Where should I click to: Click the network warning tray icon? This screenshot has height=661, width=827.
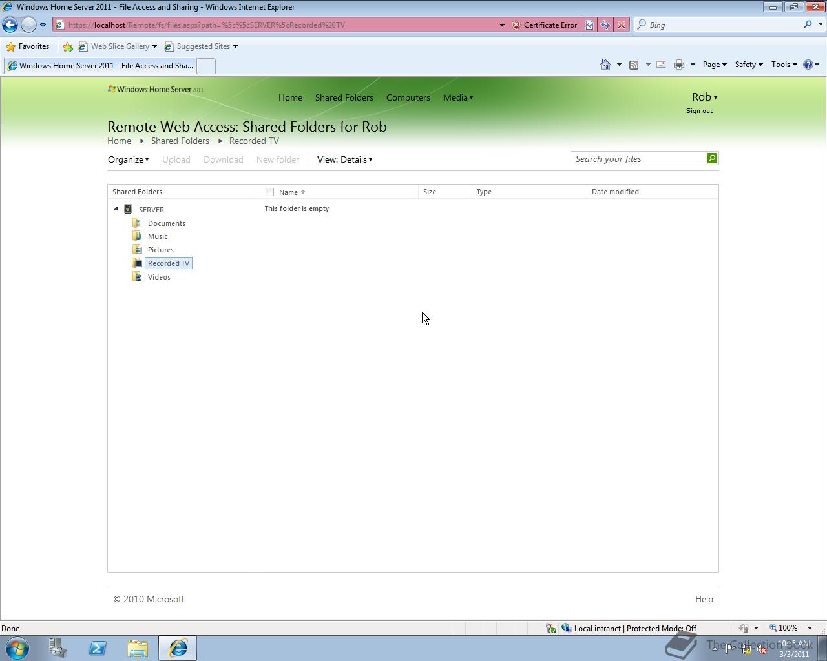pos(746,649)
